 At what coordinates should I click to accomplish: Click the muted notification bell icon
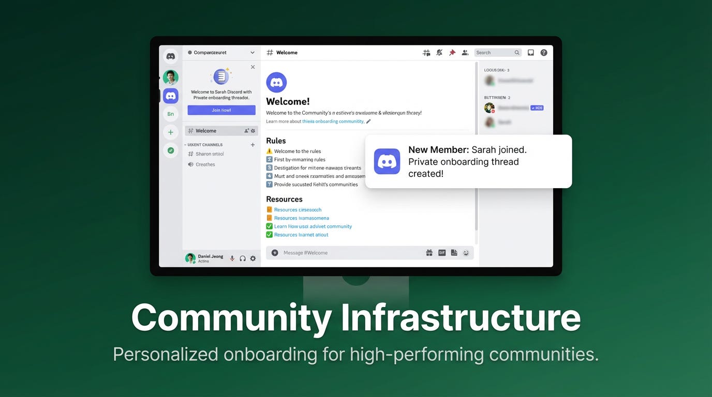pyautogui.click(x=439, y=53)
